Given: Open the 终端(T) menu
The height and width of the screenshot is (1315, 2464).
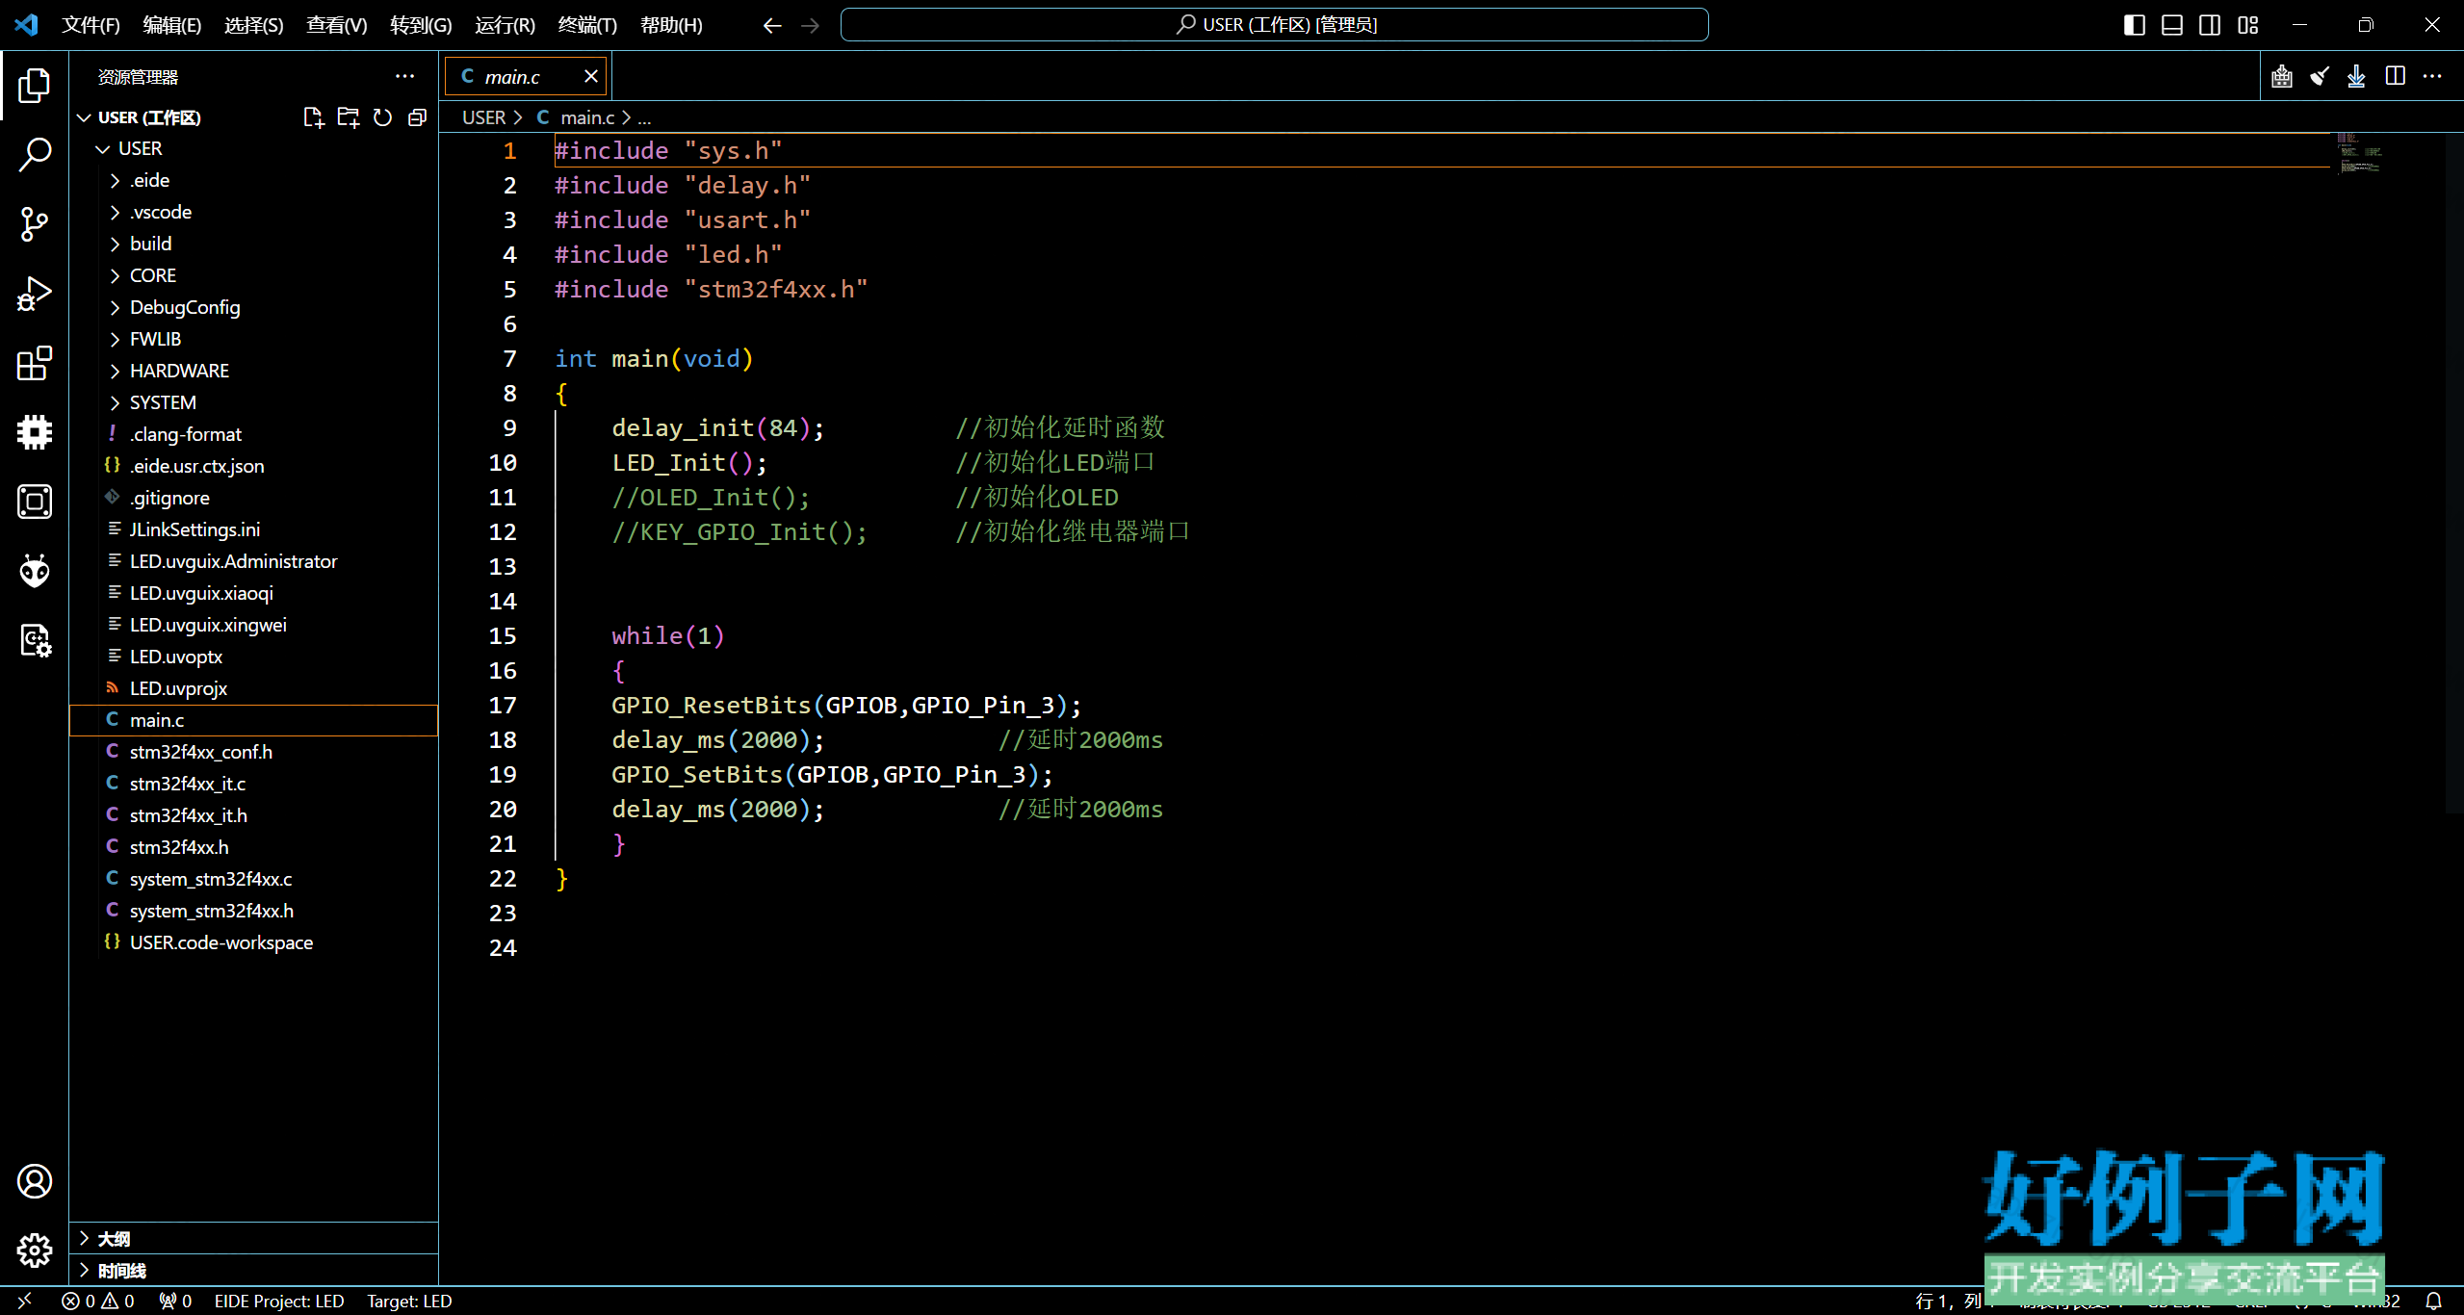Looking at the screenshot, I should 587,25.
